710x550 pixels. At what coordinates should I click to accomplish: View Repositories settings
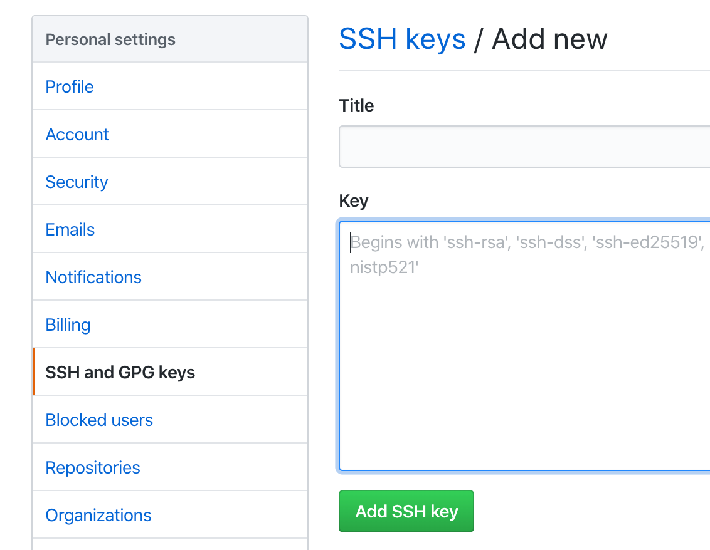tap(92, 467)
